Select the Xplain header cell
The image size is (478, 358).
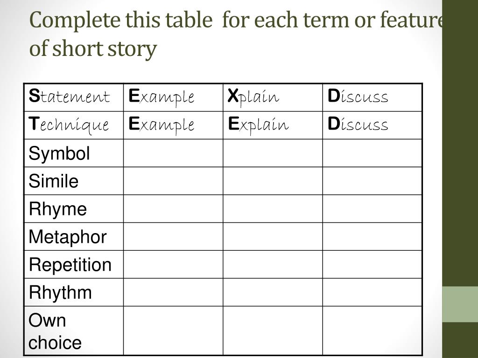pos(273,97)
